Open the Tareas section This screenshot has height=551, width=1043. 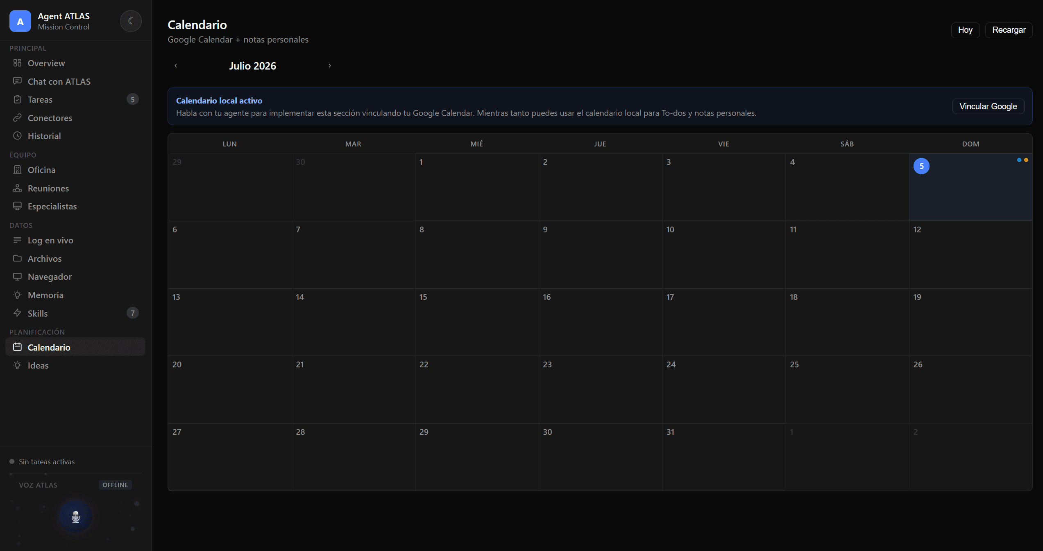point(75,99)
